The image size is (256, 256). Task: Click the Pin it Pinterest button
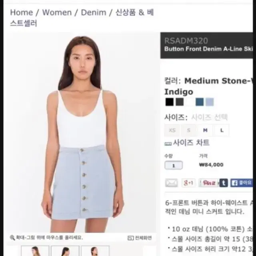click(x=209, y=183)
